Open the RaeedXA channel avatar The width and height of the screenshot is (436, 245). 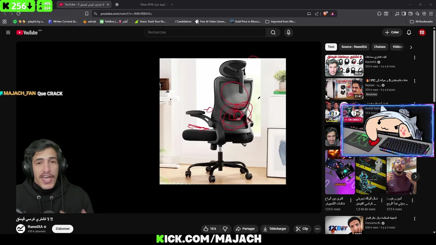[x=21, y=229]
